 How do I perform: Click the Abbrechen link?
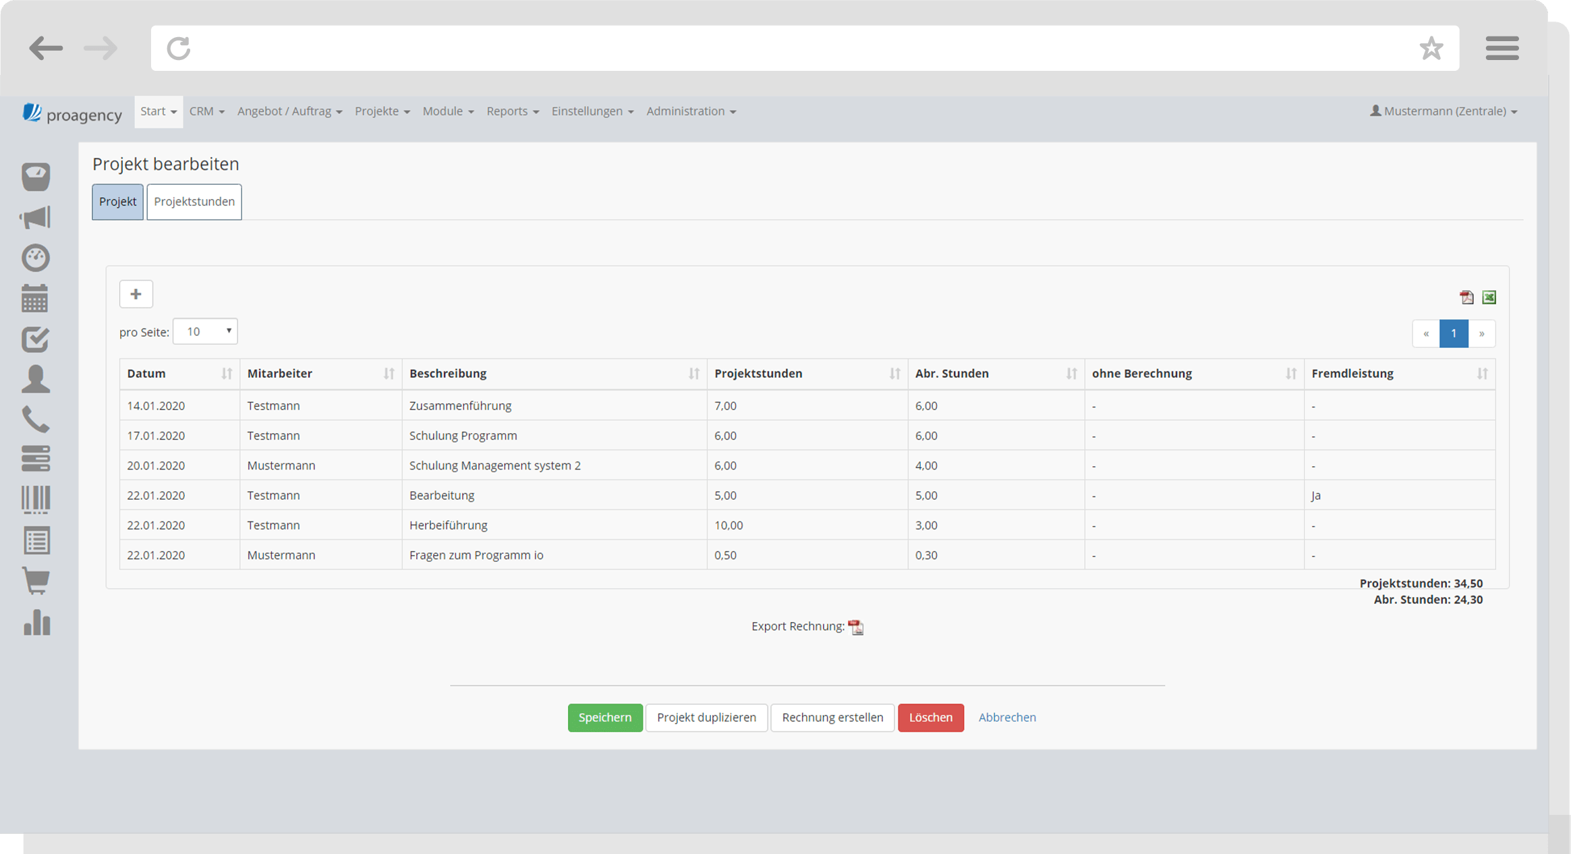[x=1006, y=717]
